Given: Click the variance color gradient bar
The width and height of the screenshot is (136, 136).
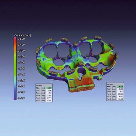Looking at the screenshot, I should 15,69.
